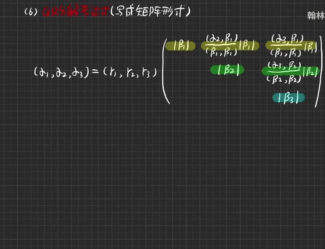Click the (α3,β1)/(β1,β1) fraction

286,45
